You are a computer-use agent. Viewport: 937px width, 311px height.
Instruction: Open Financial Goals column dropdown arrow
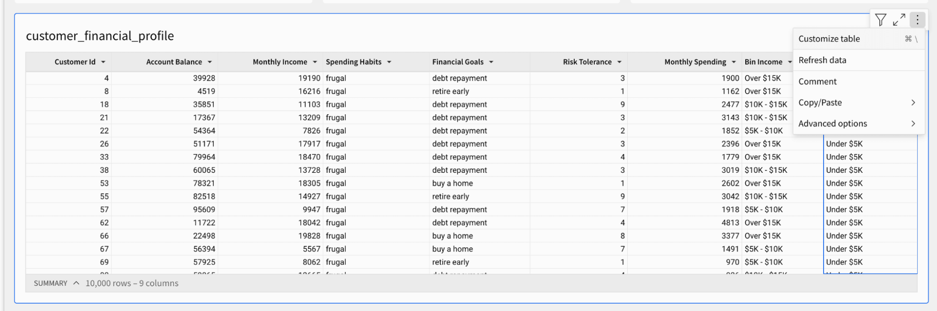(x=491, y=62)
